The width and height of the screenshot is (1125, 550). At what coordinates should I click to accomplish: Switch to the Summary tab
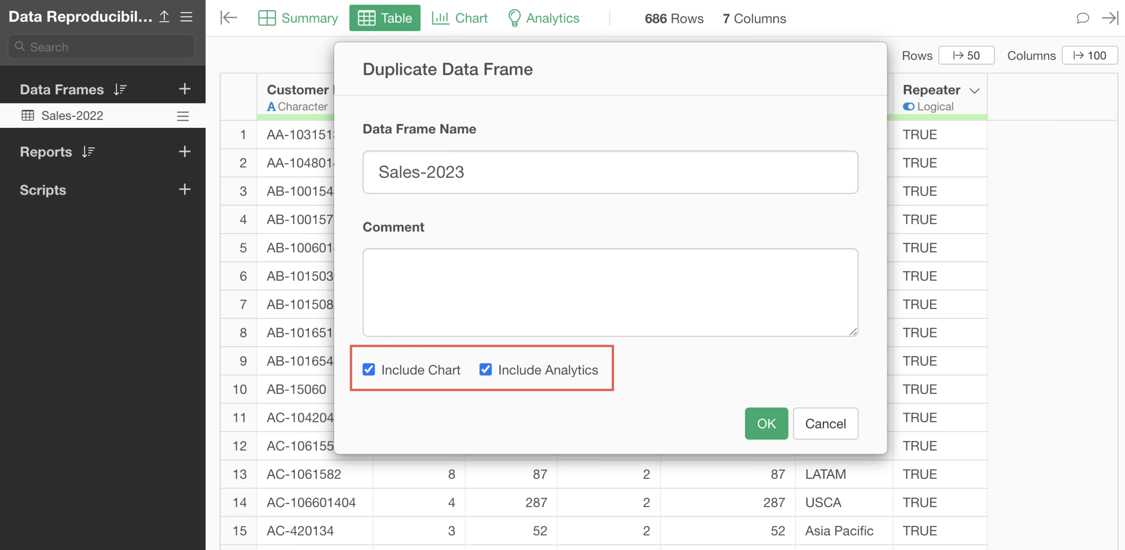(x=298, y=18)
